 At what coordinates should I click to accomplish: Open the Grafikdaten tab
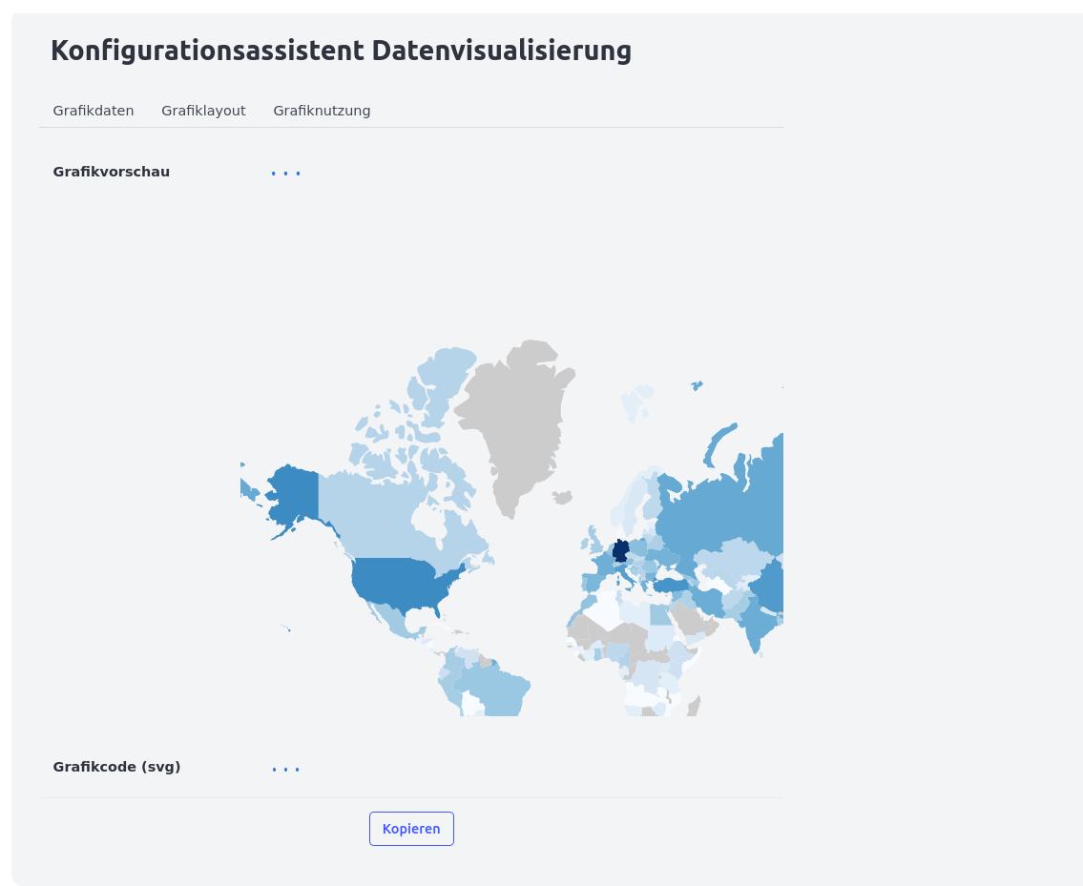[x=94, y=111]
